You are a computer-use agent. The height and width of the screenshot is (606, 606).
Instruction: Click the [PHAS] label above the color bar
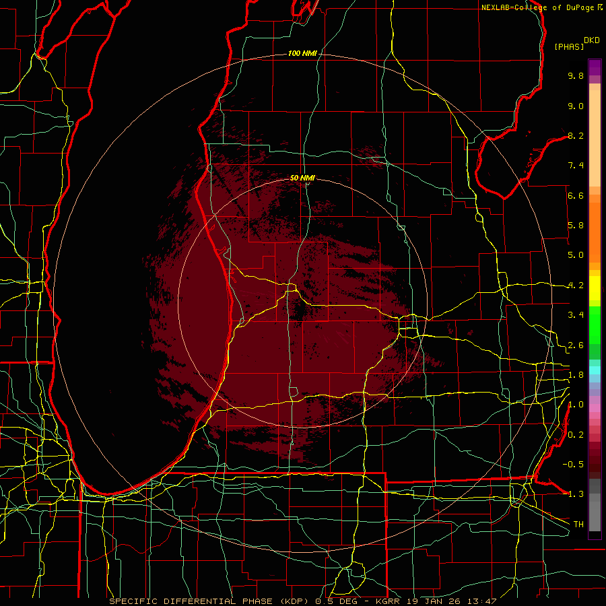(x=569, y=46)
